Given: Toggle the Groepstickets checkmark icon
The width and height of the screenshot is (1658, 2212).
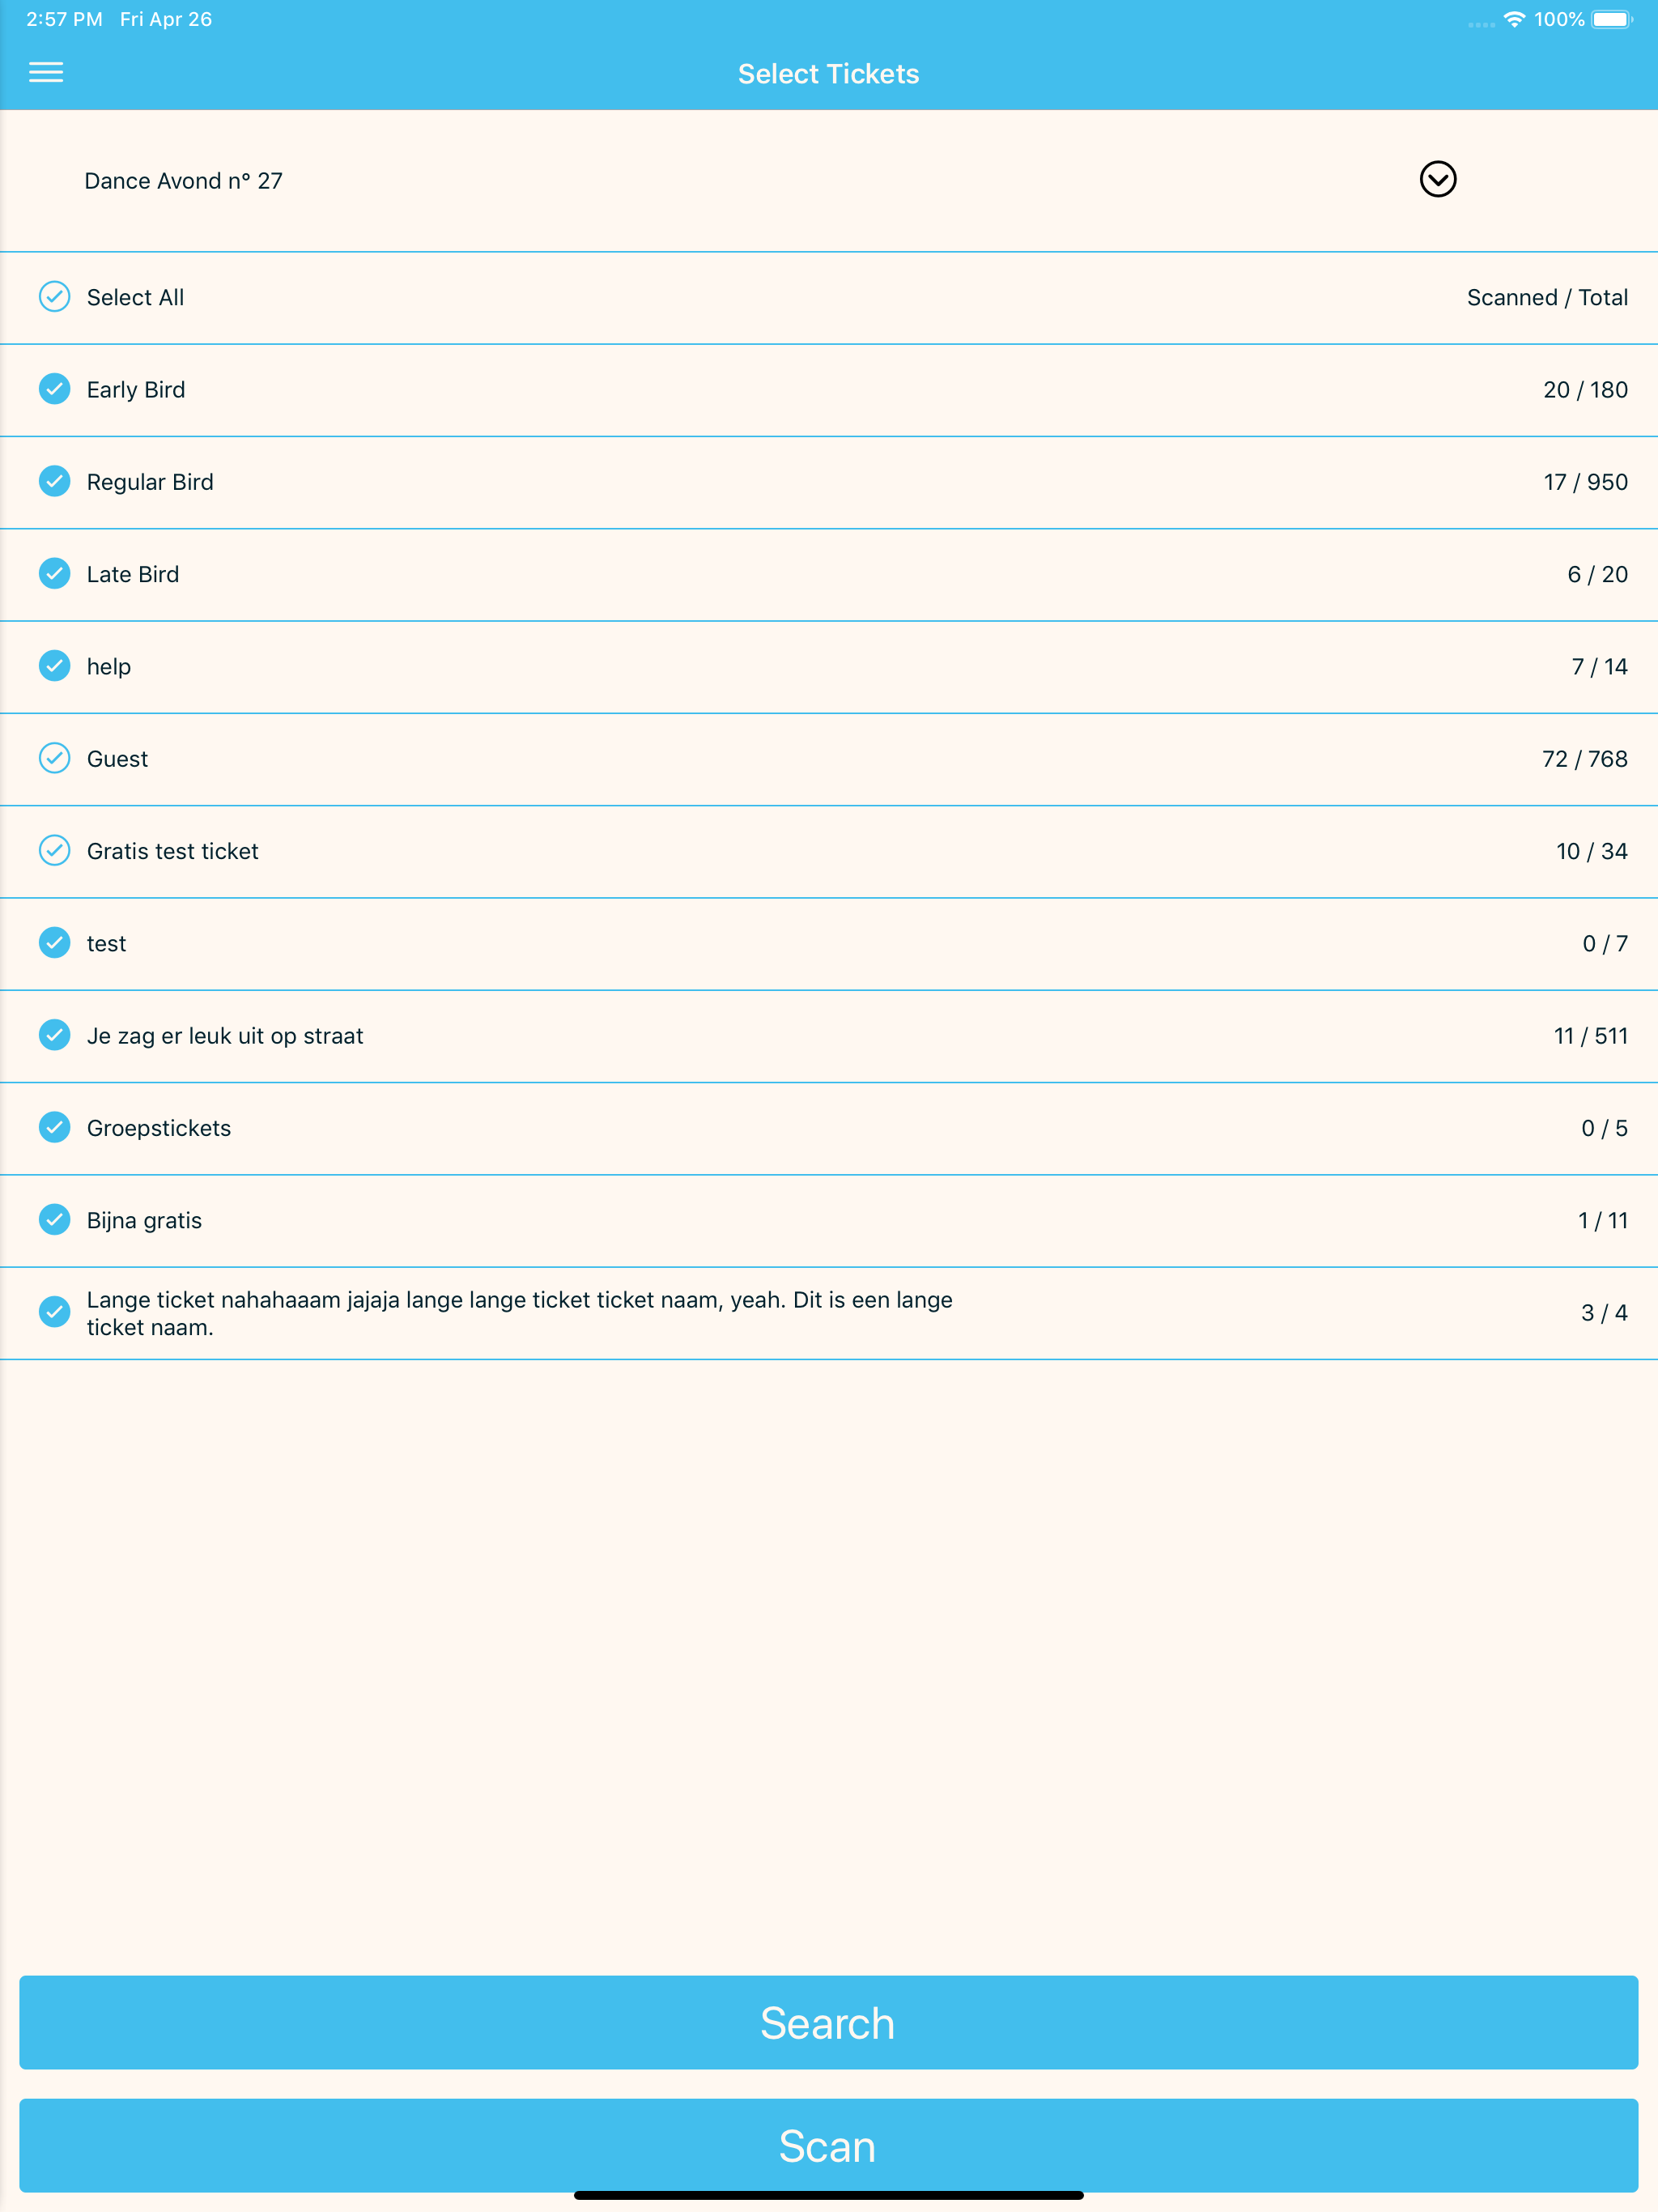Looking at the screenshot, I should click(54, 1128).
